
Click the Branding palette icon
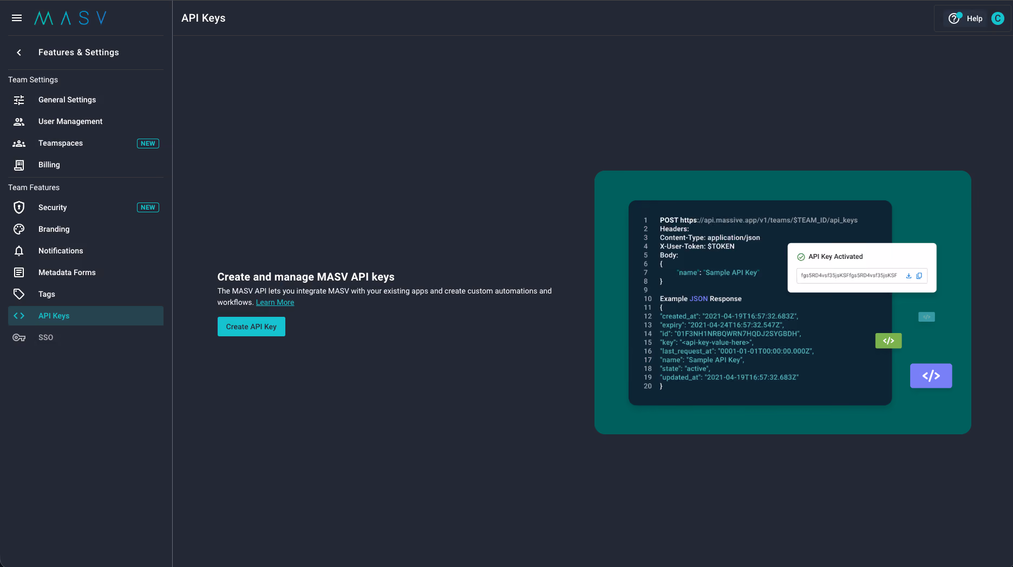click(19, 229)
